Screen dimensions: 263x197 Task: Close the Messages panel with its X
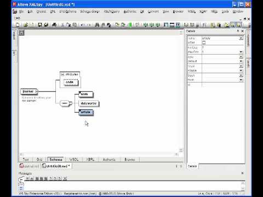coord(242,173)
